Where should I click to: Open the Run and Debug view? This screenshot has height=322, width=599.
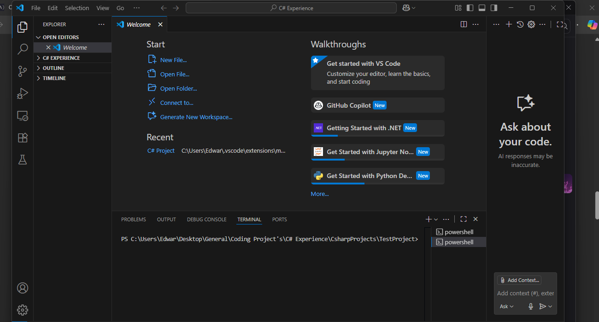[x=23, y=93]
